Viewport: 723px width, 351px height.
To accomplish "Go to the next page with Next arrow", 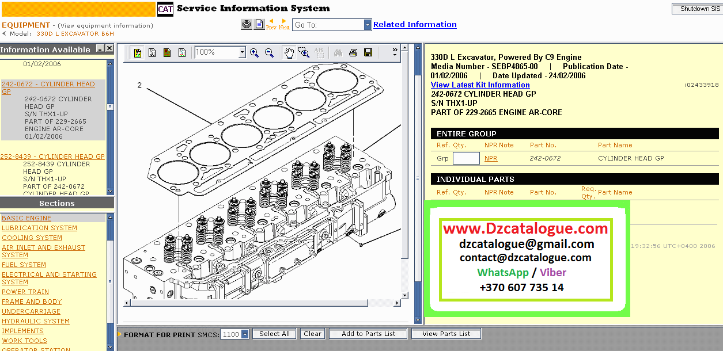I will click(284, 24).
